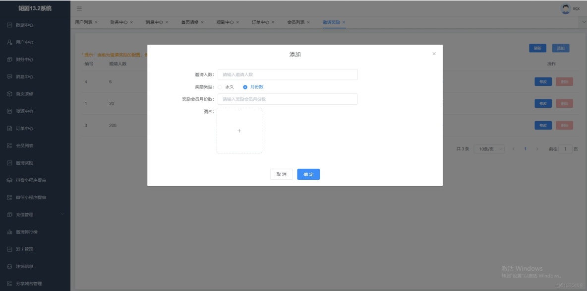
Task: Click the plus icon to upload 图片
Action: [239, 131]
